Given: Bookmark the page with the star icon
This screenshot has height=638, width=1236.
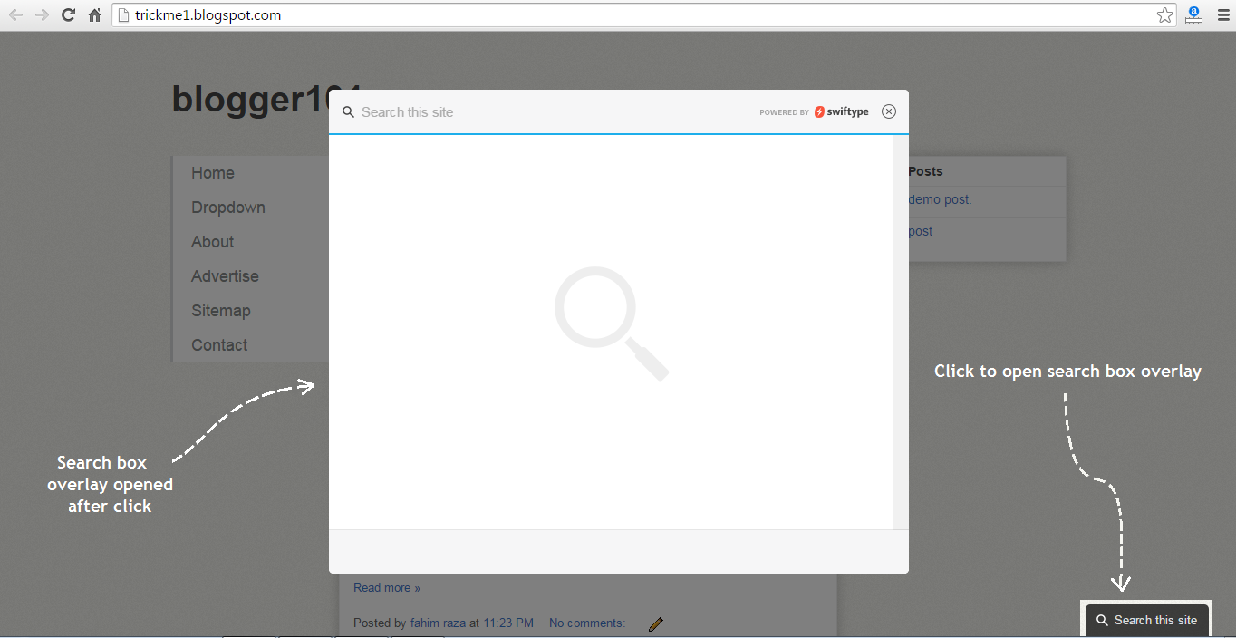Looking at the screenshot, I should [x=1164, y=14].
